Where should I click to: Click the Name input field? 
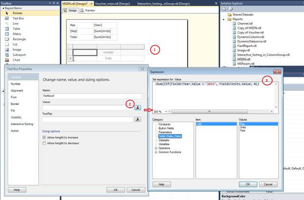pos(92,96)
